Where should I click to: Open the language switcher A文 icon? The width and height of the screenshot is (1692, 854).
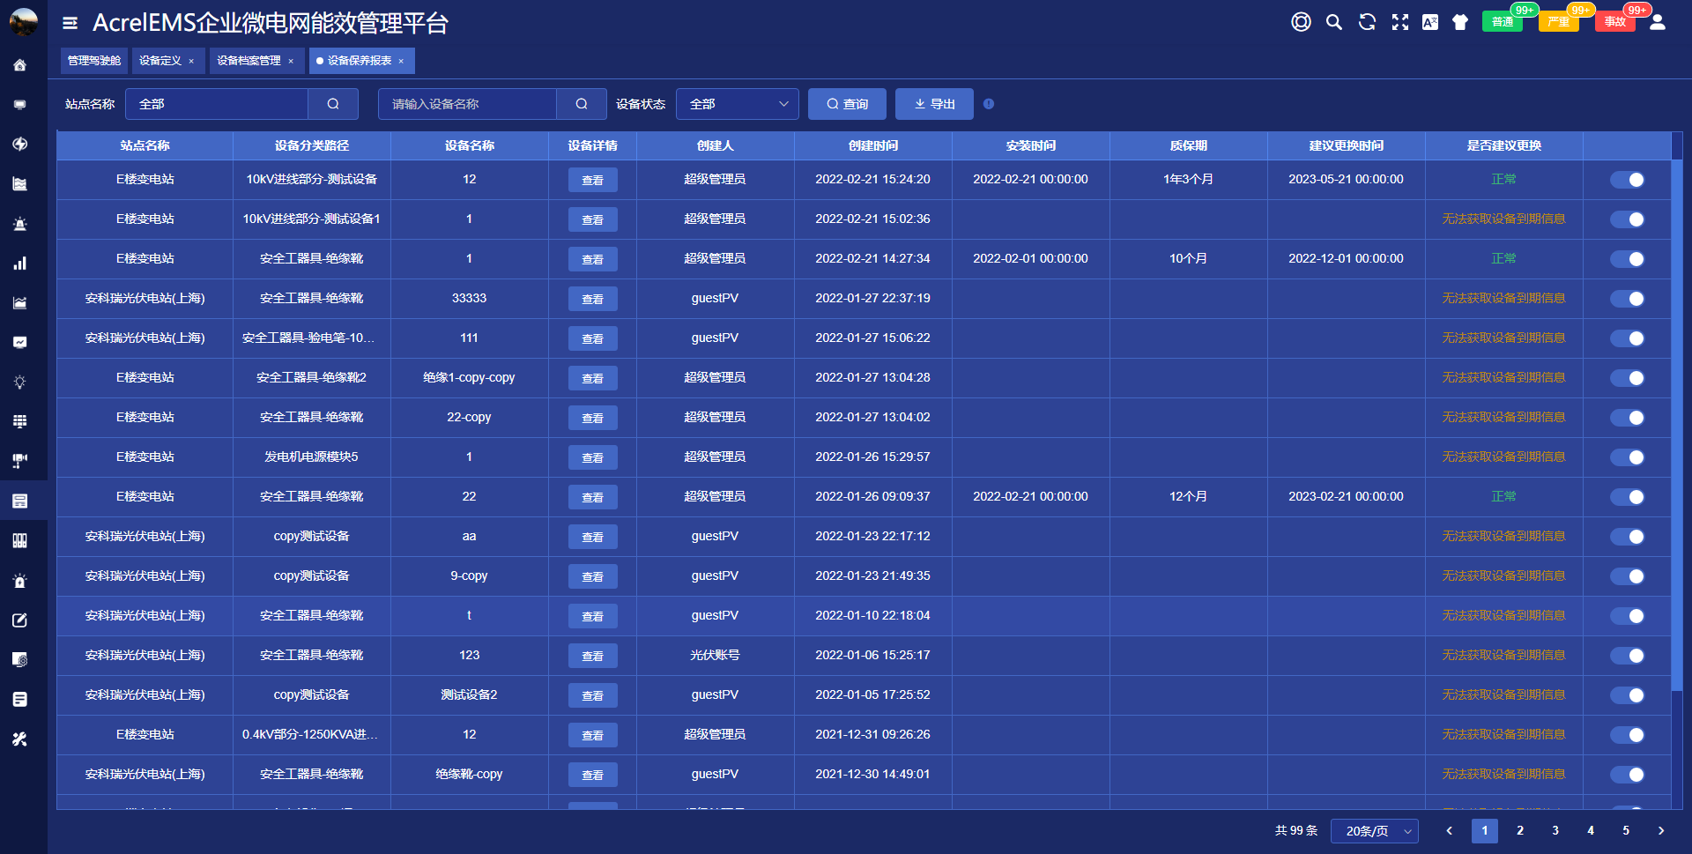click(1429, 22)
